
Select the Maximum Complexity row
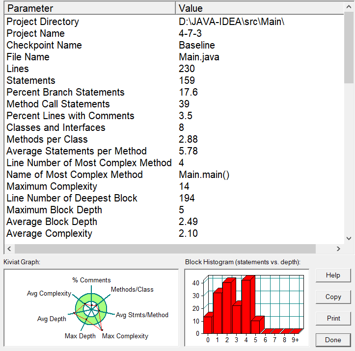(x=174, y=186)
